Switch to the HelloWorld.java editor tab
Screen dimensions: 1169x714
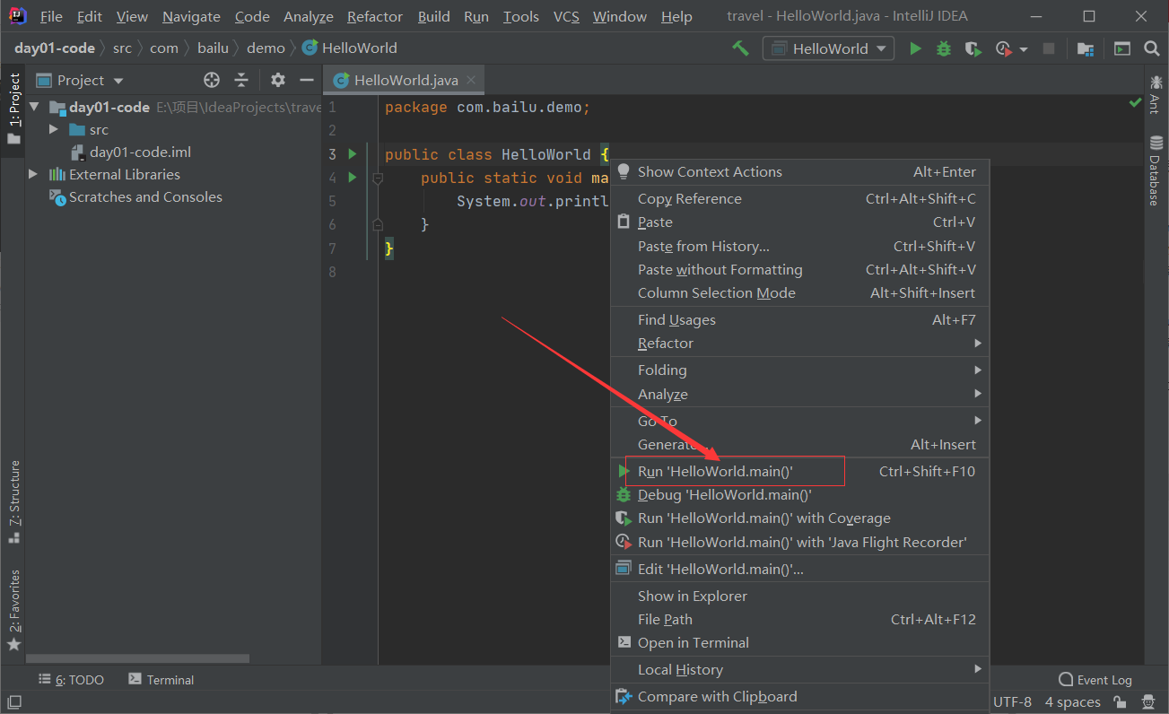pos(404,80)
